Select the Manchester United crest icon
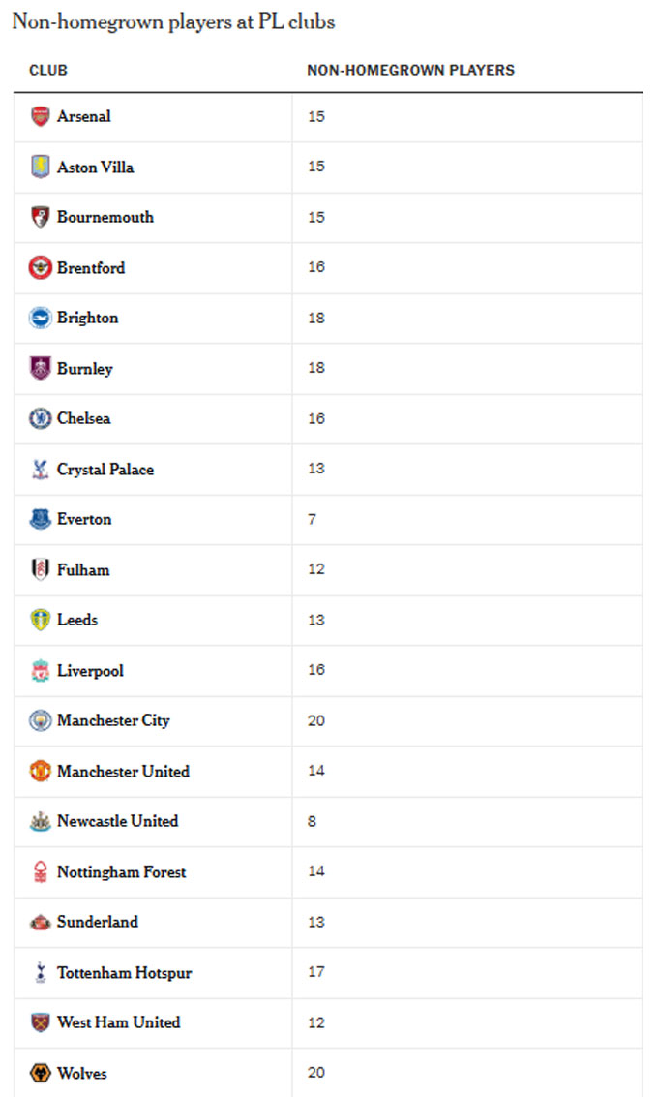658x1097 pixels. pos(41,771)
